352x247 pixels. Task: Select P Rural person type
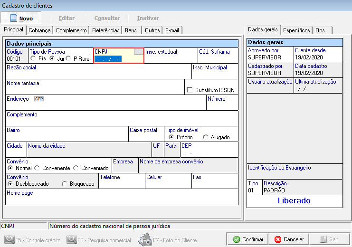pyautogui.click(x=69, y=58)
